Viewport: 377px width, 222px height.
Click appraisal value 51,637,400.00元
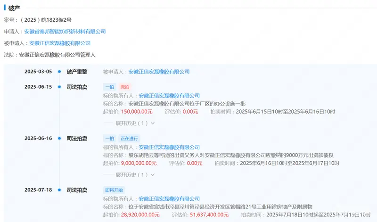click(x=209, y=214)
